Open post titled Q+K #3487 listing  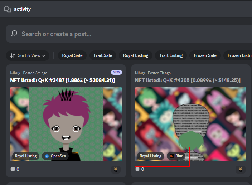pos(63,80)
